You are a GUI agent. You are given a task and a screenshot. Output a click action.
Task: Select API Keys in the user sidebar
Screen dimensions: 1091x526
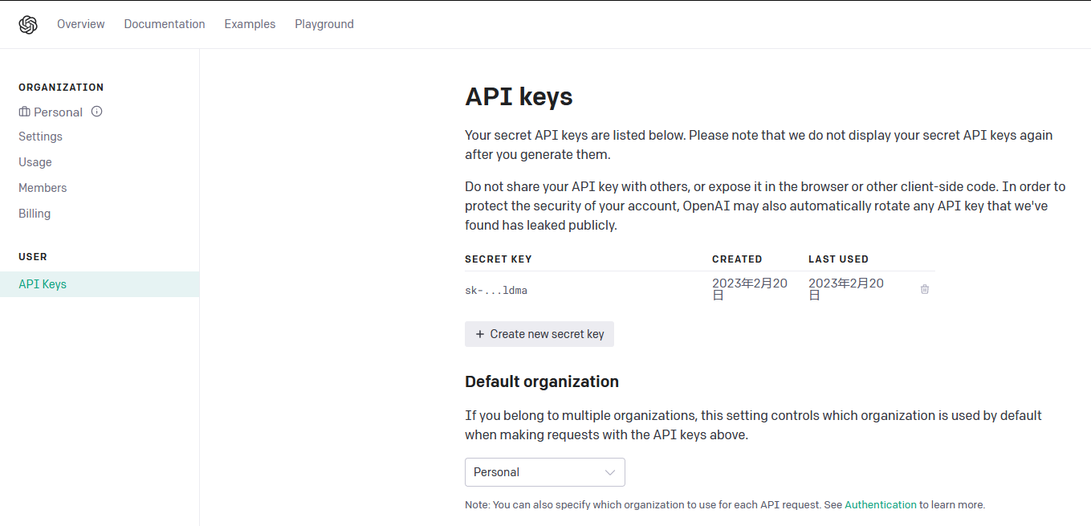click(x=43, y=284)
